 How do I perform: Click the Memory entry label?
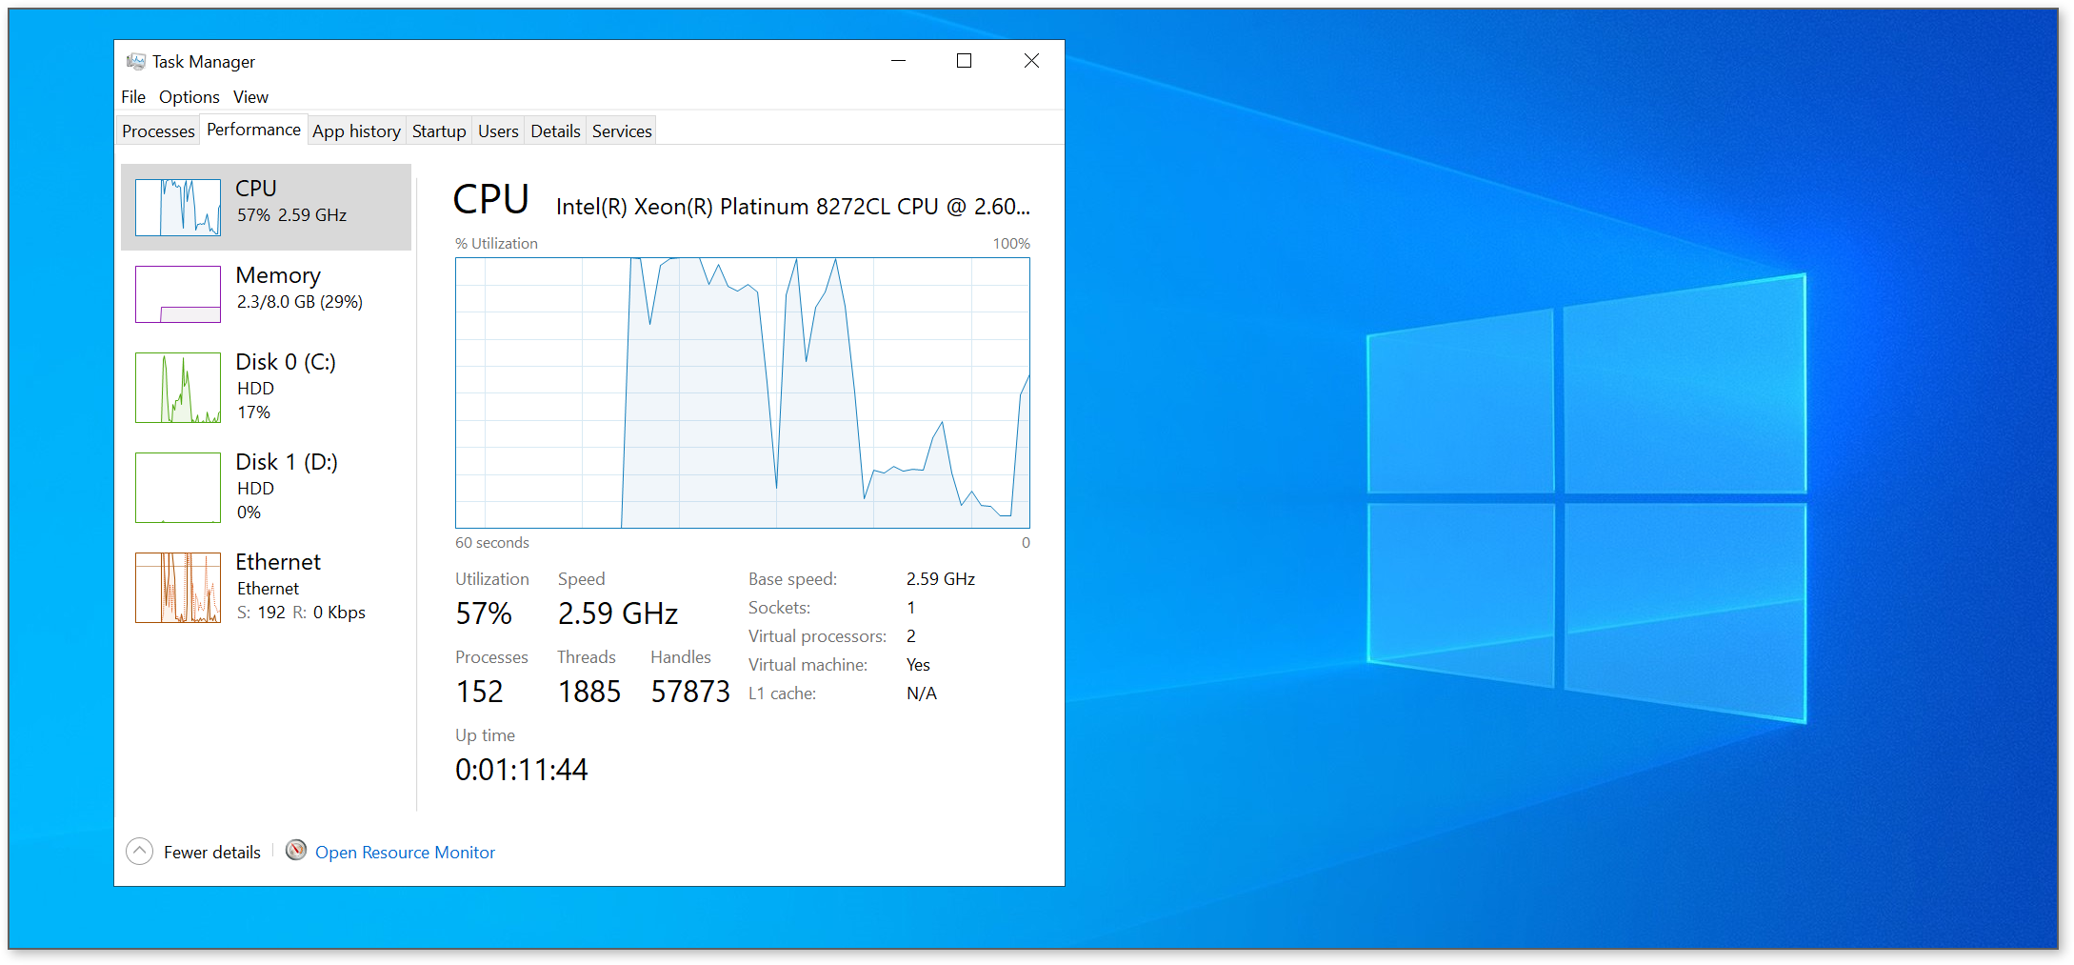278,275
